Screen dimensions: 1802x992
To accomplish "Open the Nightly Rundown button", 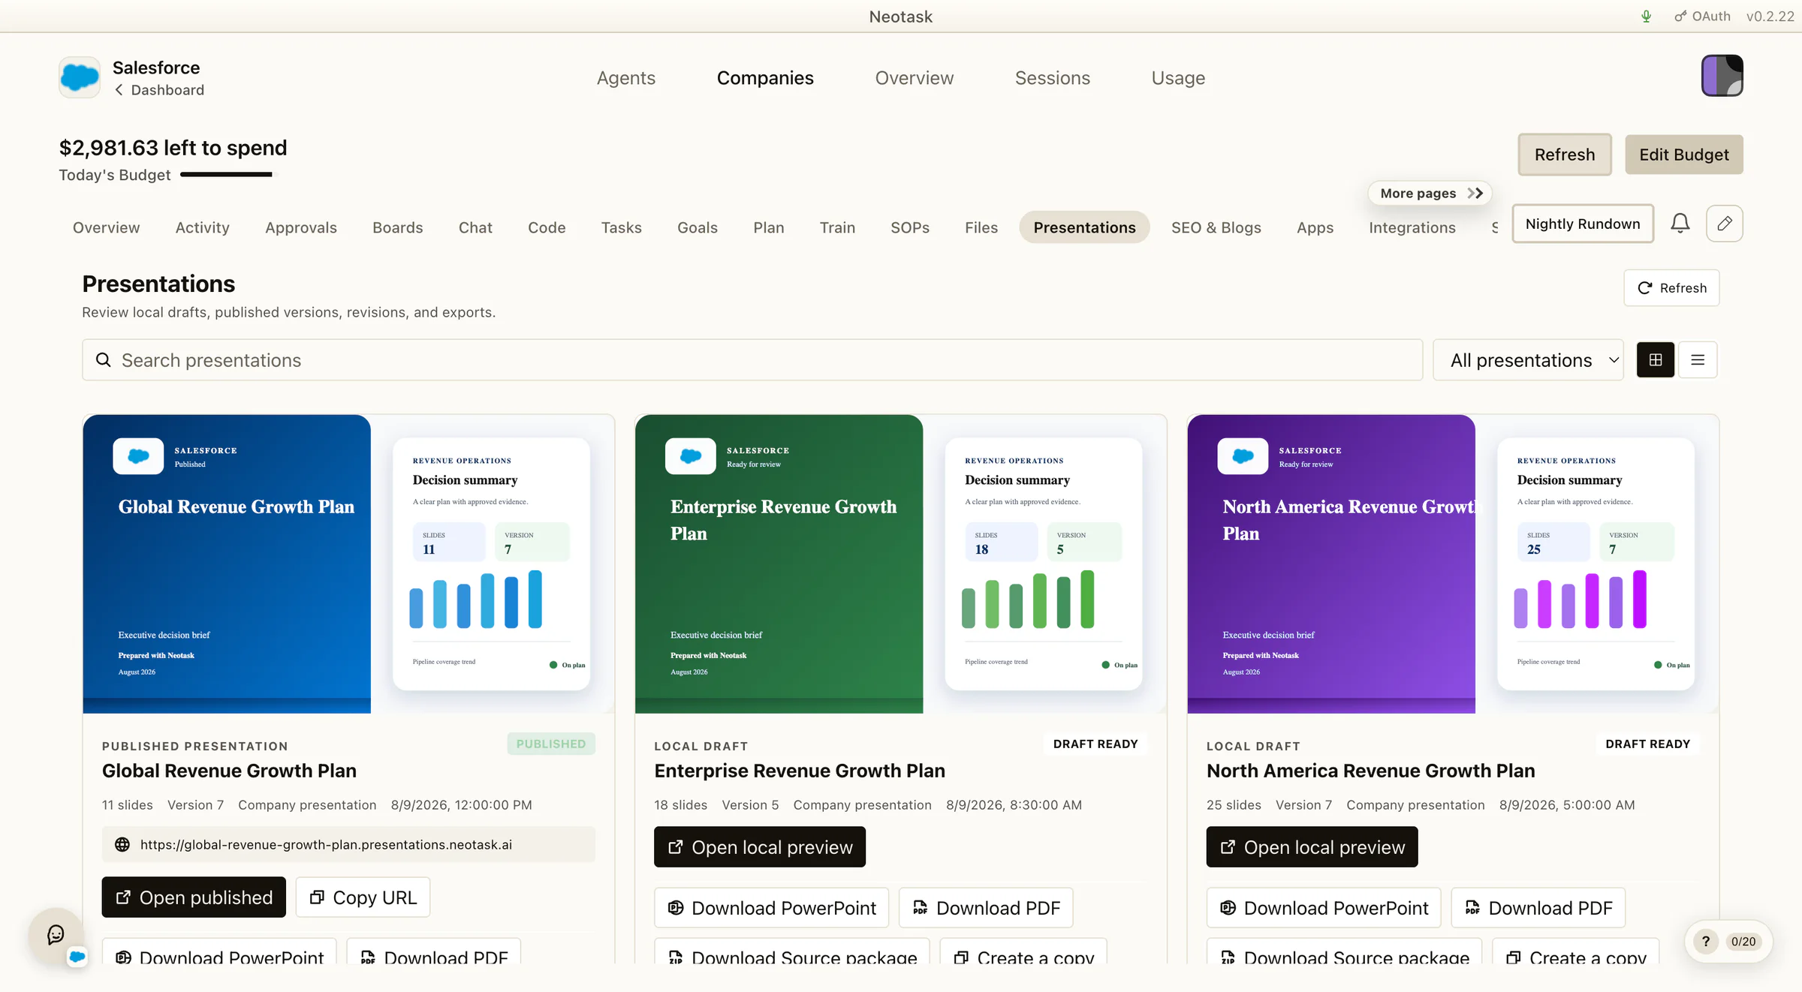I will click(x=1582, y=224).
